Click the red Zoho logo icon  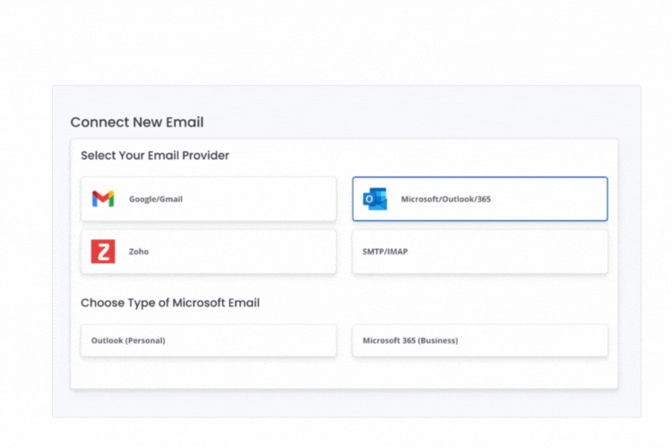(x=103, y=251)
